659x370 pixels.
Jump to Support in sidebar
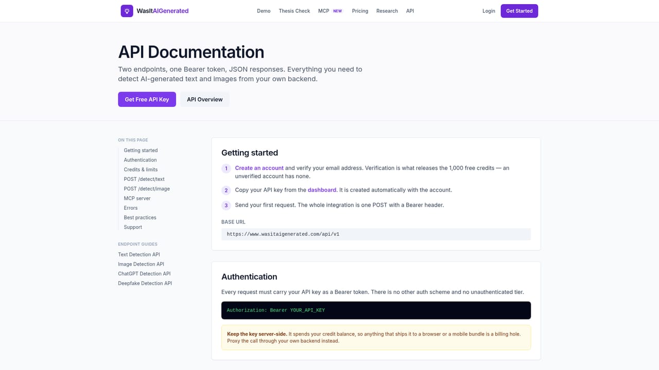(133, 227)
